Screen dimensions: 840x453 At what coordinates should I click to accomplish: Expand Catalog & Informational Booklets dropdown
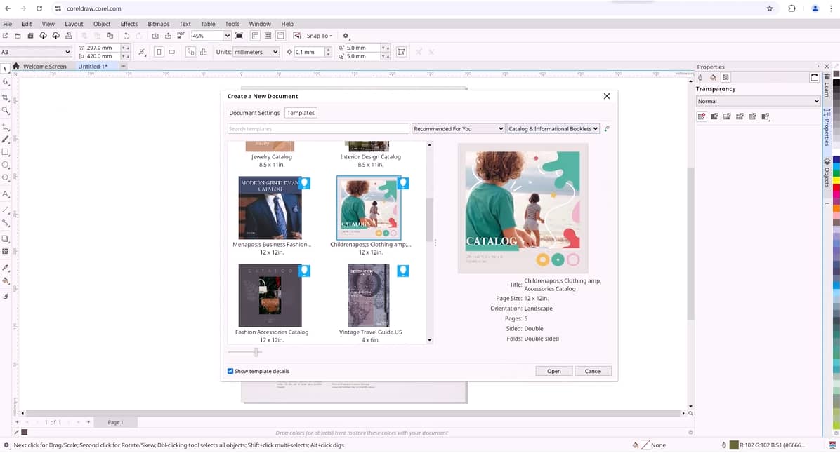coord(553,129)
